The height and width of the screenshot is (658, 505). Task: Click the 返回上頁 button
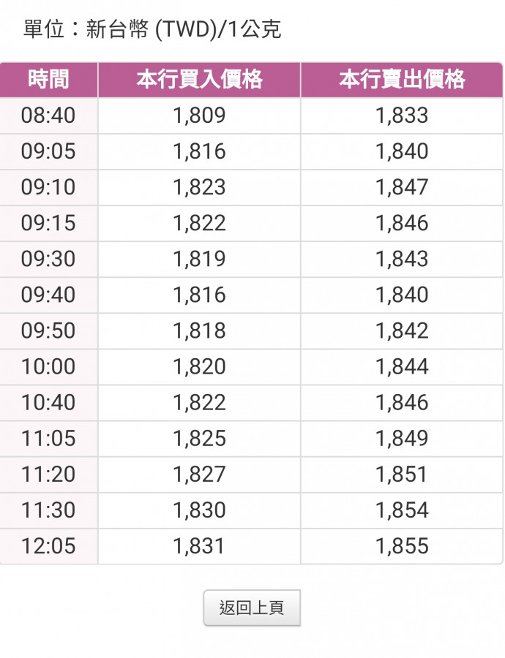[x=252, y=608]
